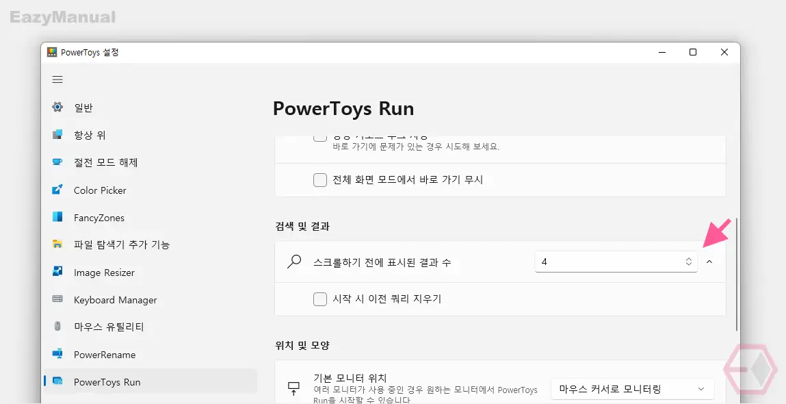The width and height of the screenshot is (786, 404).
Task: Close the PowerToys 설정 window
Action: 724,52
